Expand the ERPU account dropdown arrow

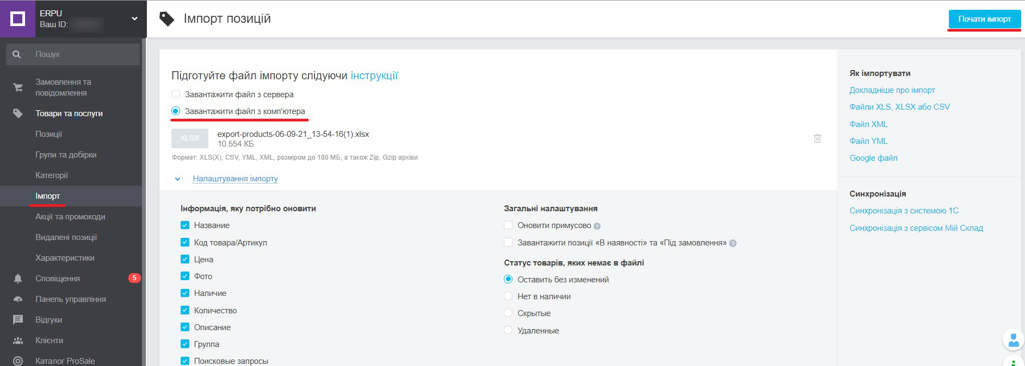pyautogui.click(x=134, y=19)
